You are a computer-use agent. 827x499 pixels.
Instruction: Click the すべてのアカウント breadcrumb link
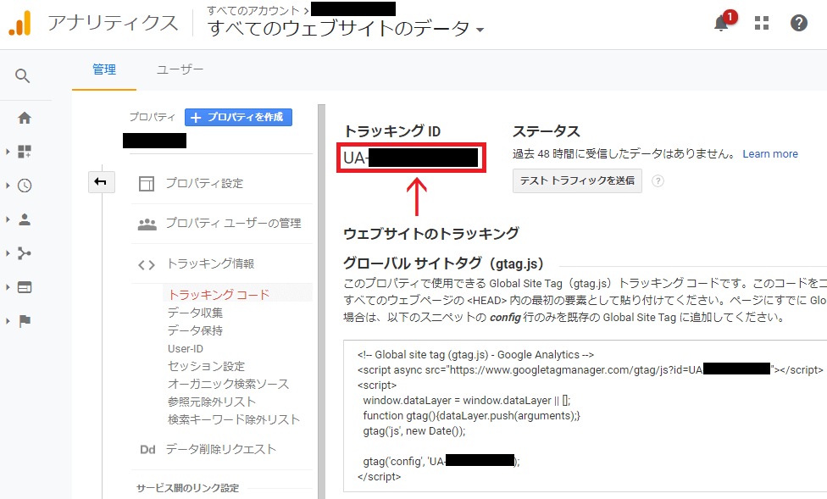point(253,10)
